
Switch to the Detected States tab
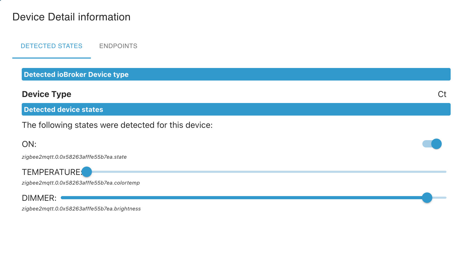point(51,46)
